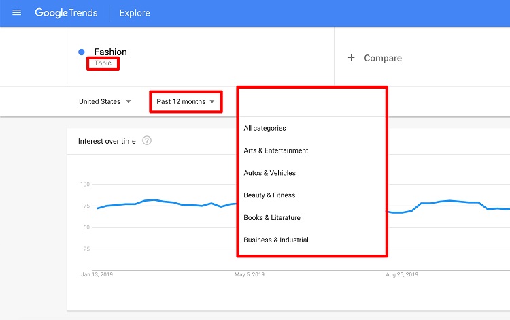Click the 75 value on chart axis
This screenshot has width=510, height=320.
tap(86, 206)
